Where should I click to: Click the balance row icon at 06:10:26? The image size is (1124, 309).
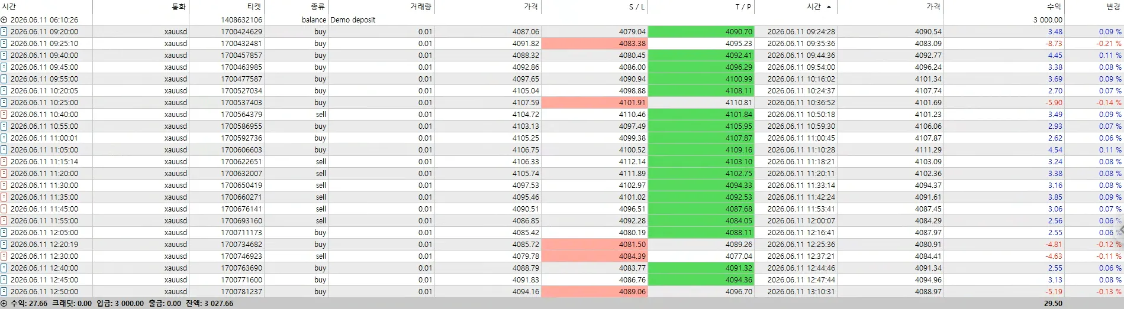coord(4,19)
